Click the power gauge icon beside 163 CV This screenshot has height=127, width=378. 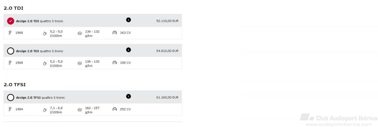click(x=115, y=33)
